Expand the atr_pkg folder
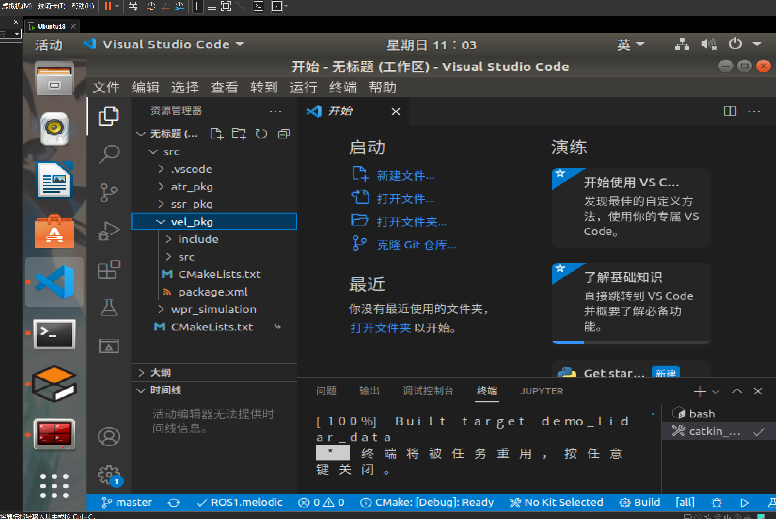 pyautogui.click(x=214, y=187)
